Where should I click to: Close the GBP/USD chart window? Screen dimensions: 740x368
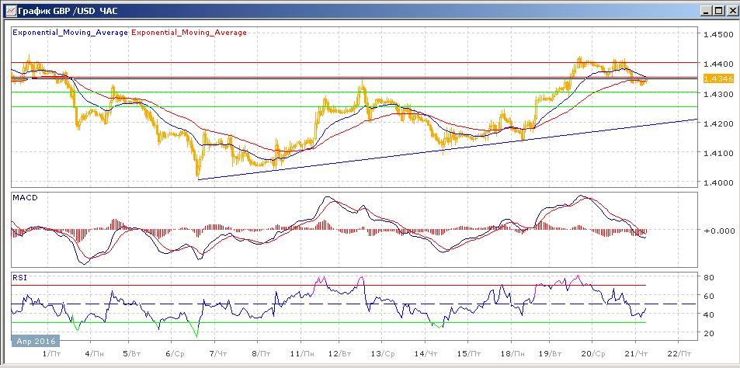[731, 10]
